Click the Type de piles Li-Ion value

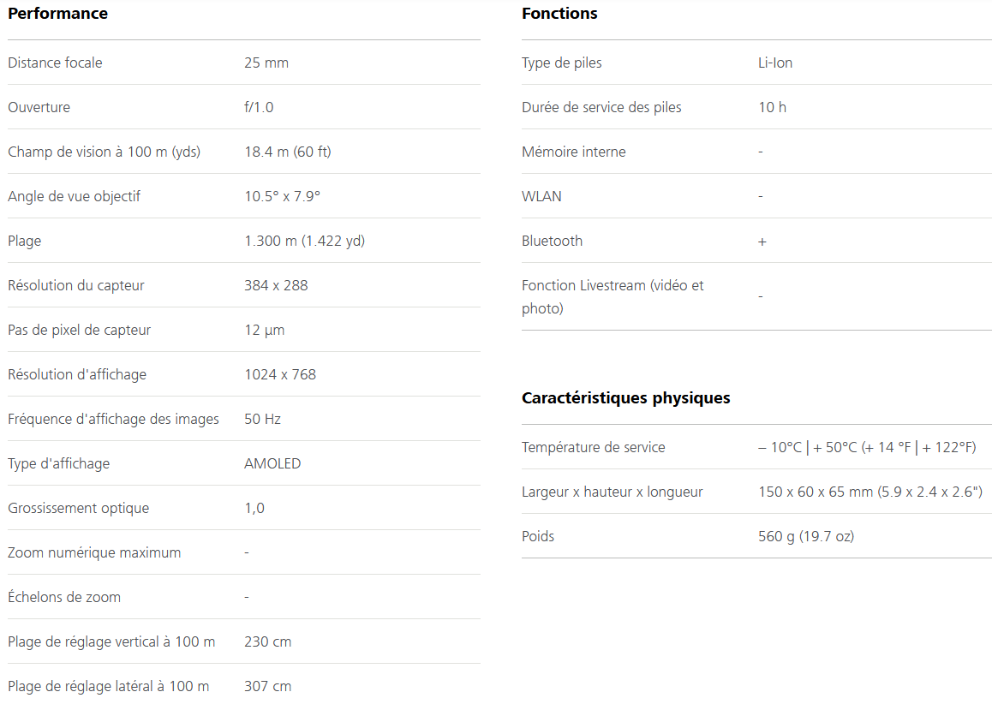tap(775, 63)
